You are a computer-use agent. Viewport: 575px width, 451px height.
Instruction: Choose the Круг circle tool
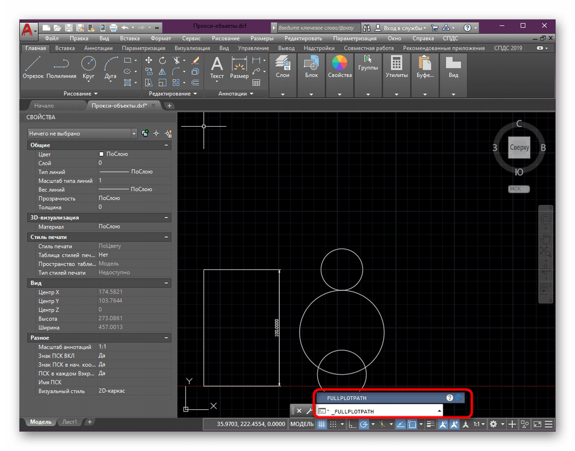(x=88, y=65)
